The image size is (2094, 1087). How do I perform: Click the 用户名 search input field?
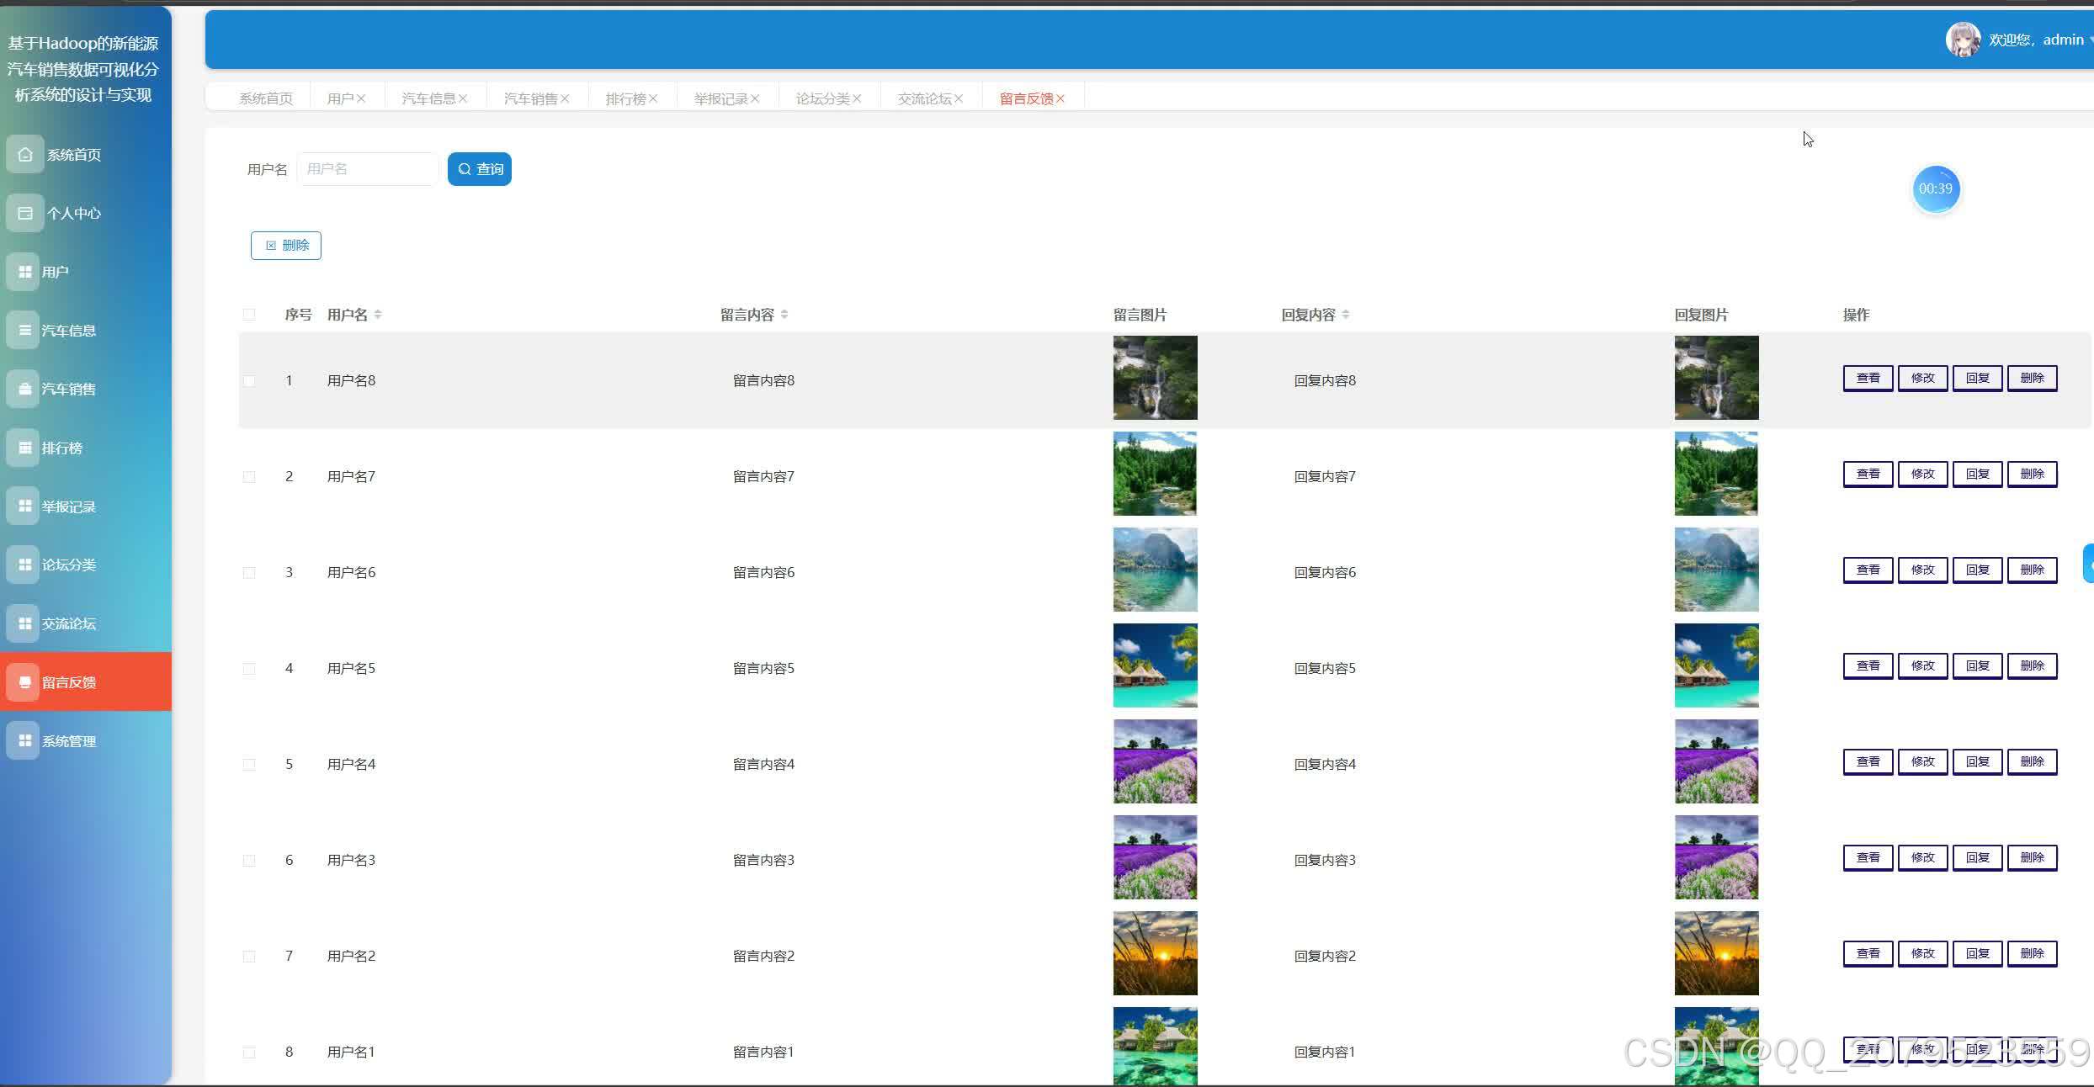tap(367, 169)
